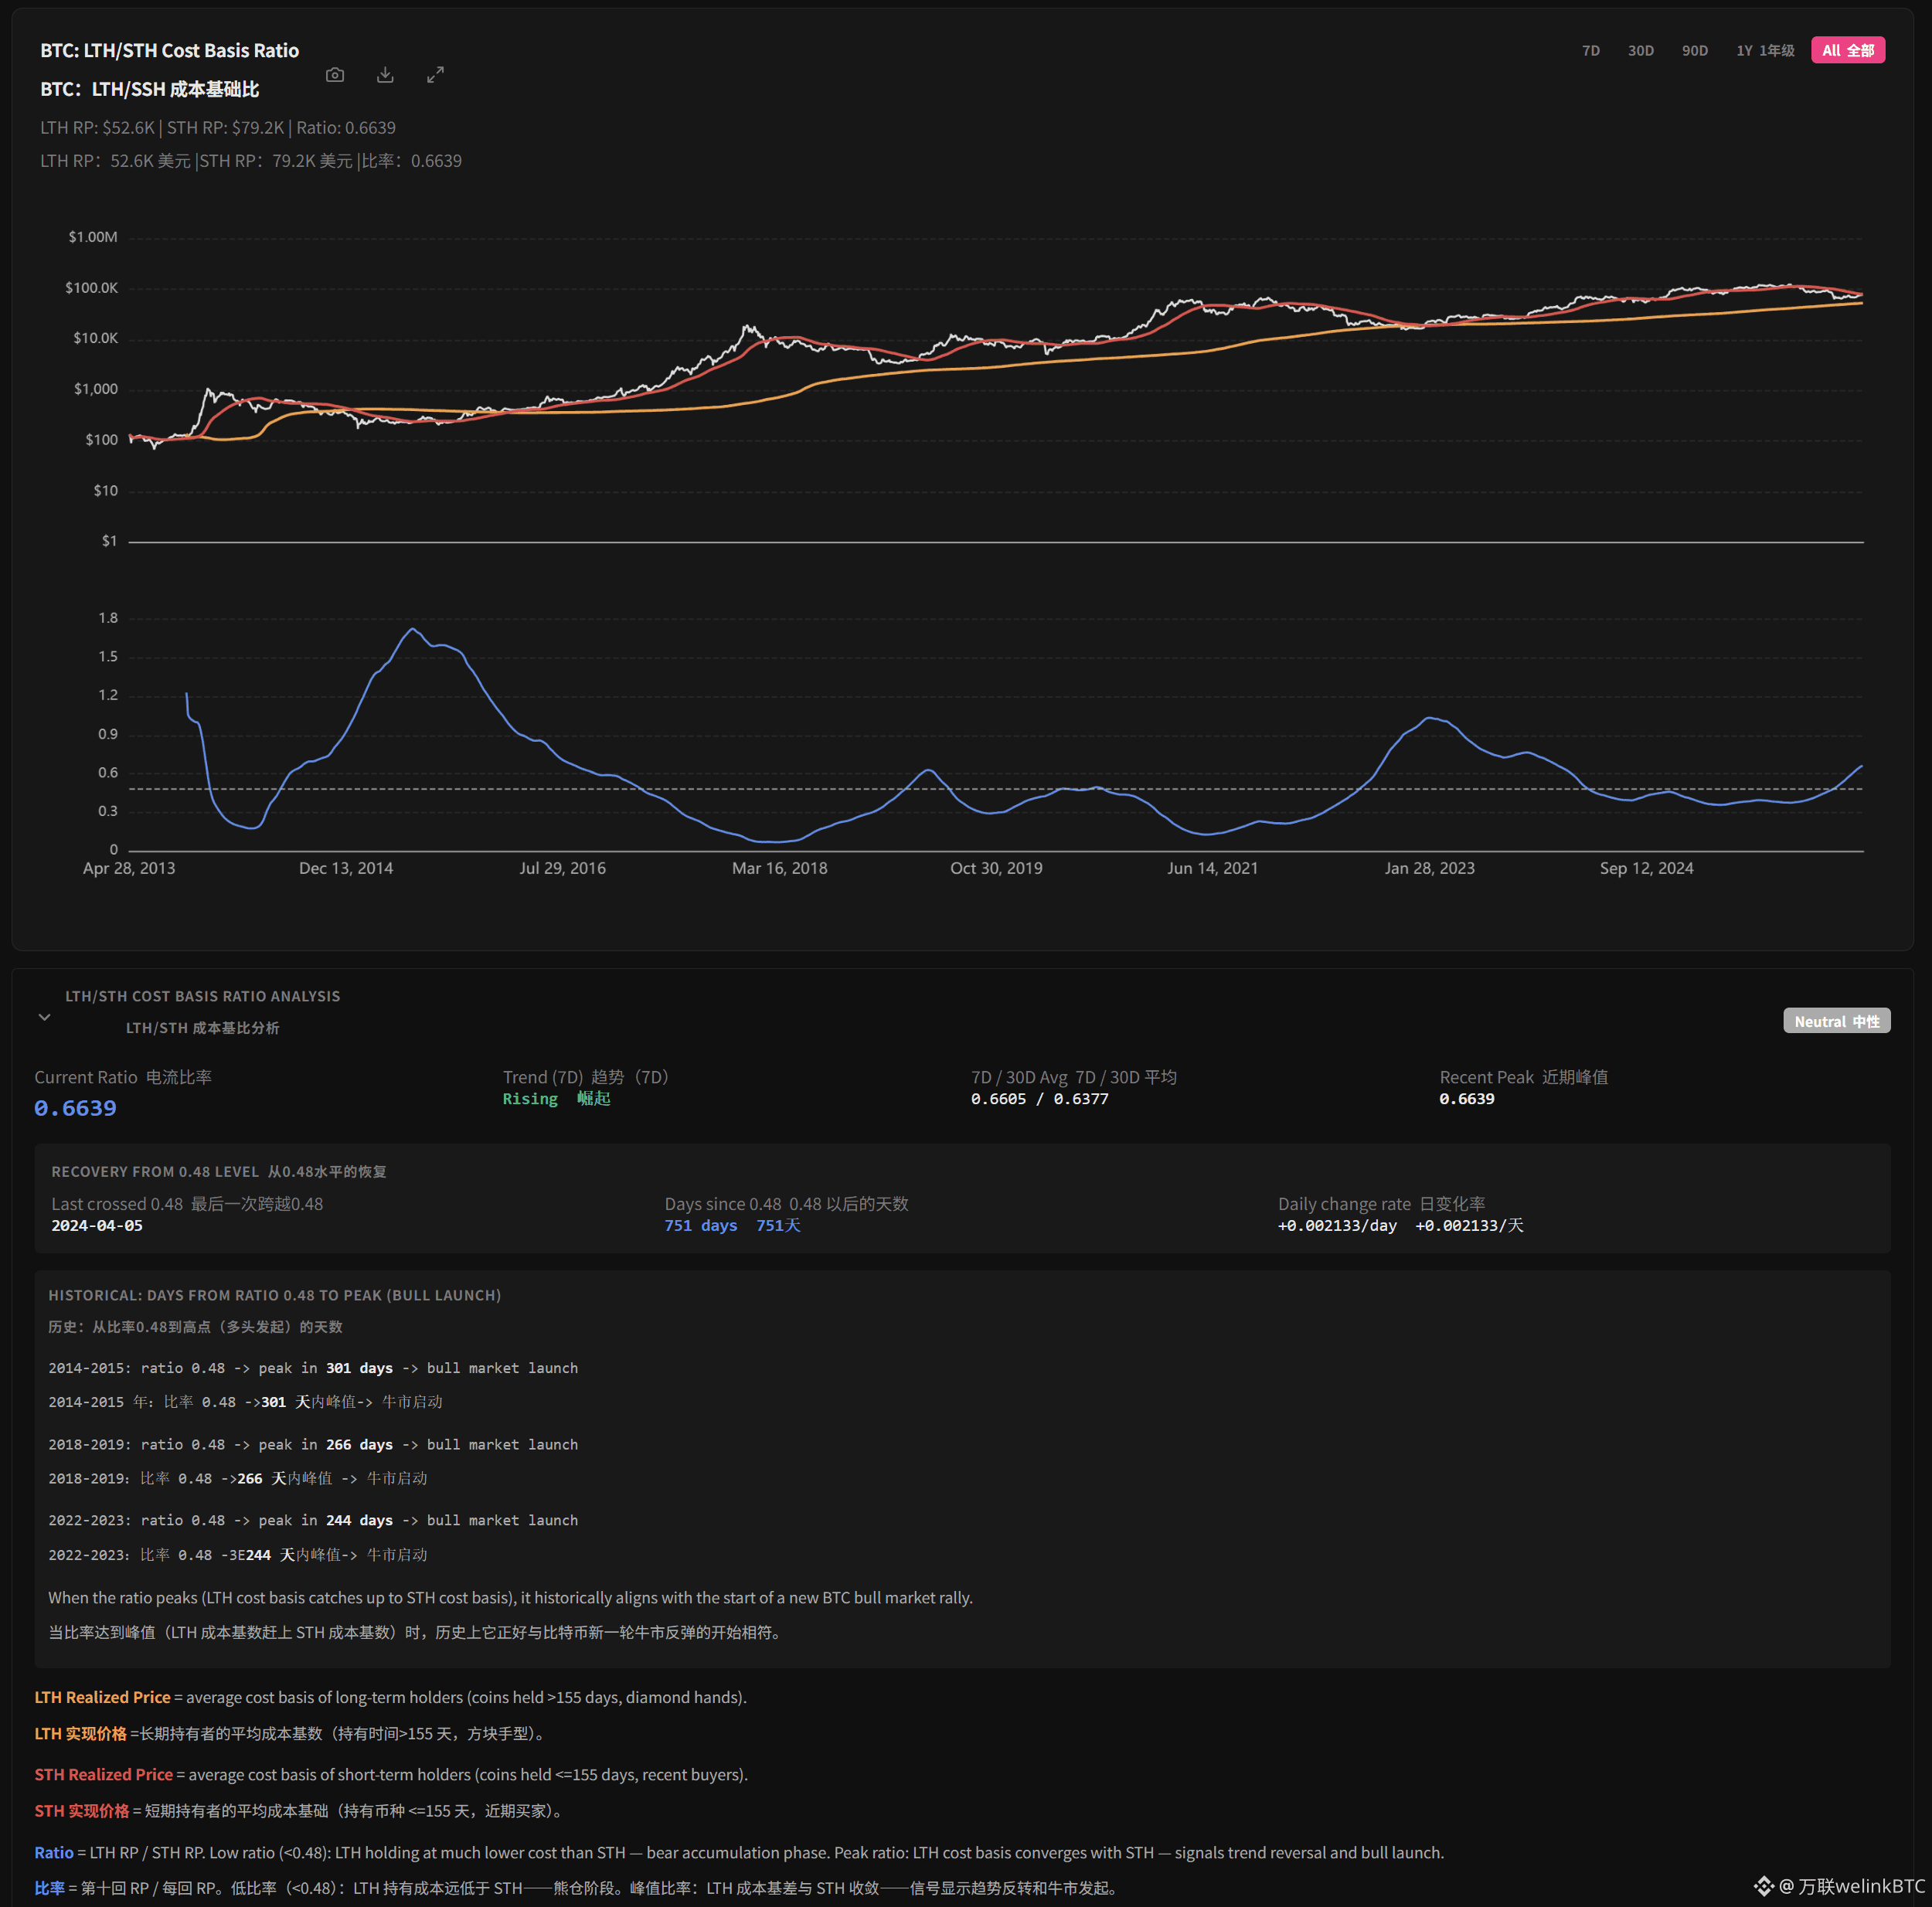
Task: Select the 90D time range
Action: click(1695, 50)
